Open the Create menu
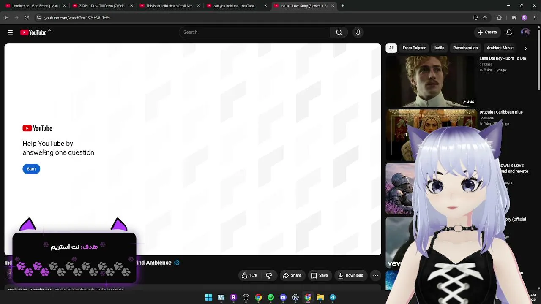This screenshot has height=304, width=541. [x=487, y=33]
